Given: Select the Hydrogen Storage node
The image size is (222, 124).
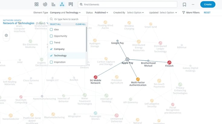Looking at the screenshot, I should tap(95, 41).
